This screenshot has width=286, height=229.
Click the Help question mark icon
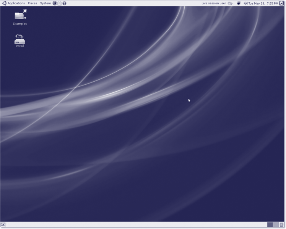[64, 3]
